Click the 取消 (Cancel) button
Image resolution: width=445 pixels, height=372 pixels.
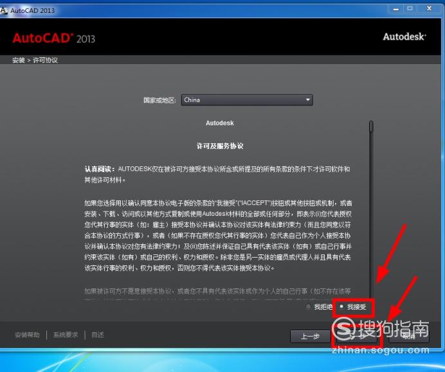click(x=409, y=336)
